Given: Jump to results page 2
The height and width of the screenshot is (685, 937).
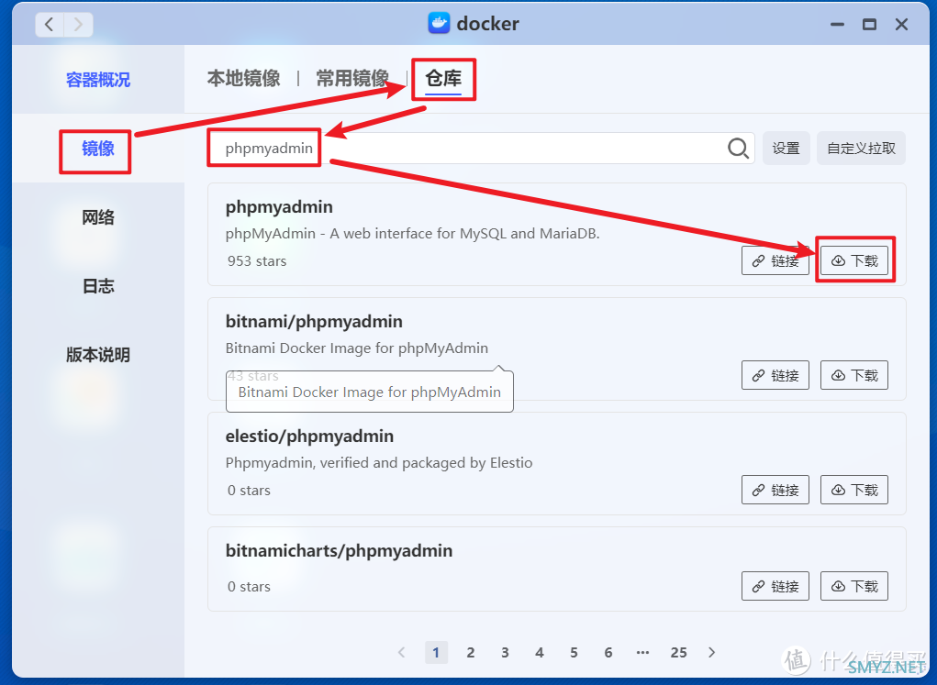Looking at the screenshot, I should point(471,652).
